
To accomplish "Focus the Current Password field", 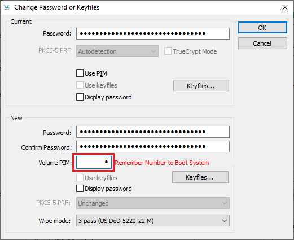I will coord(153,33).
